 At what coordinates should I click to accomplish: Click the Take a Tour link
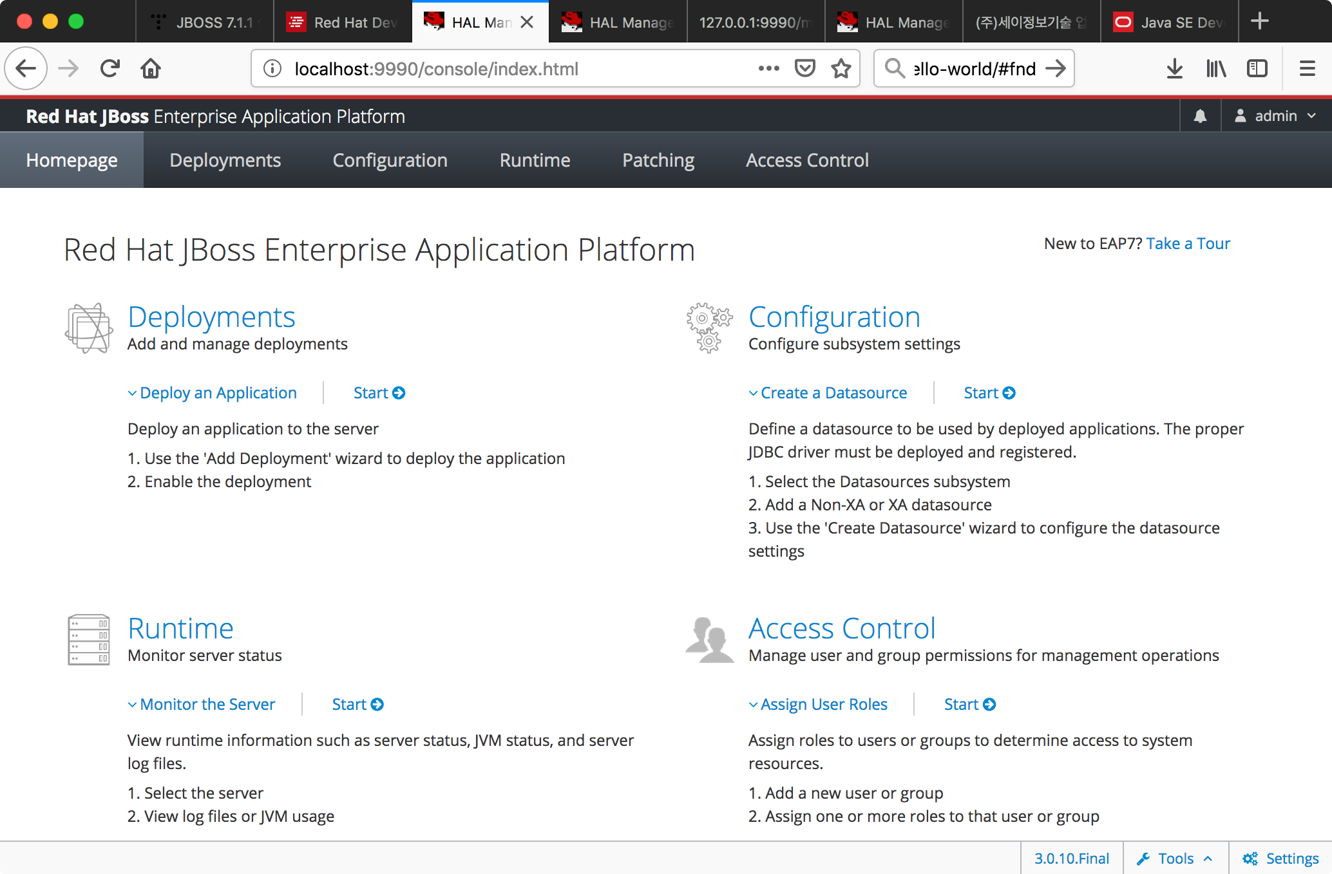coord(1188,244)
